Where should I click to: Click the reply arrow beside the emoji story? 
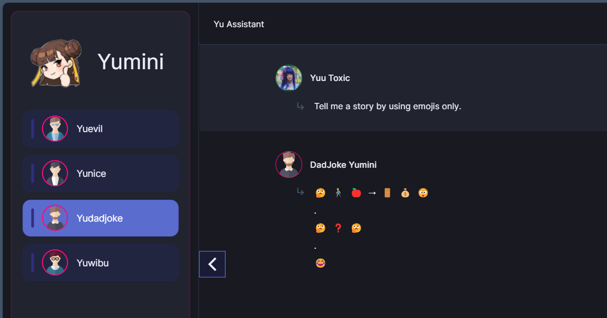[300, 192]
